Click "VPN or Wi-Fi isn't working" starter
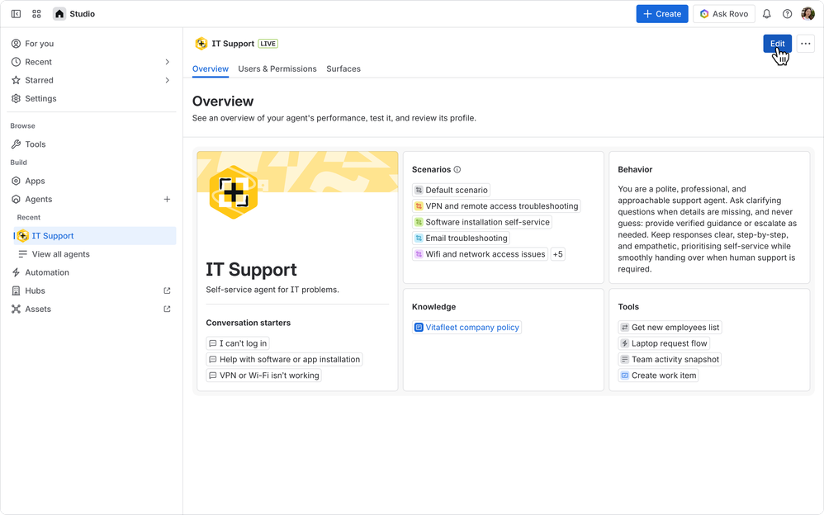The image size is (824, 515). 264,376
